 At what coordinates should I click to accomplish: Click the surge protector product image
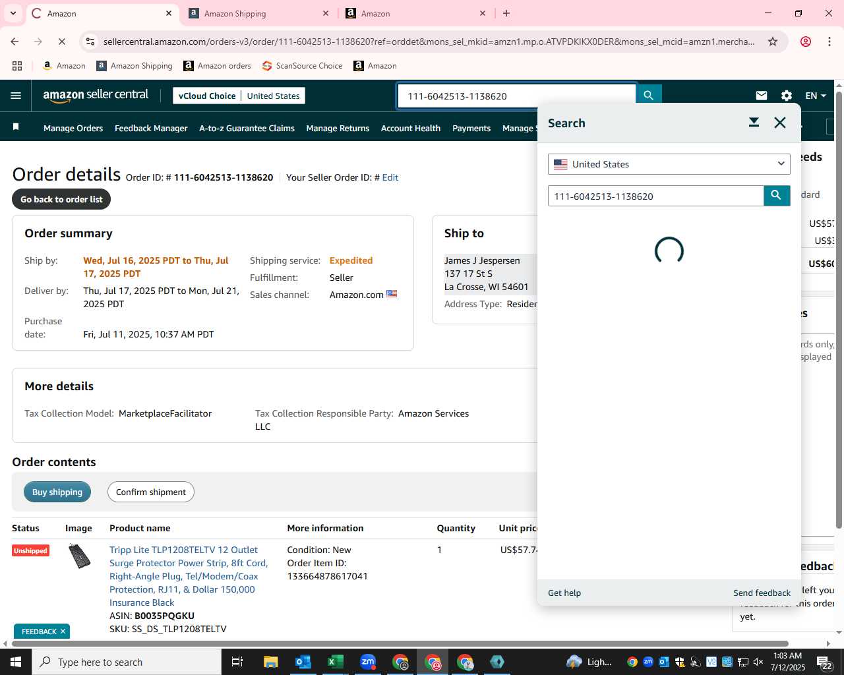click(80, 556)
